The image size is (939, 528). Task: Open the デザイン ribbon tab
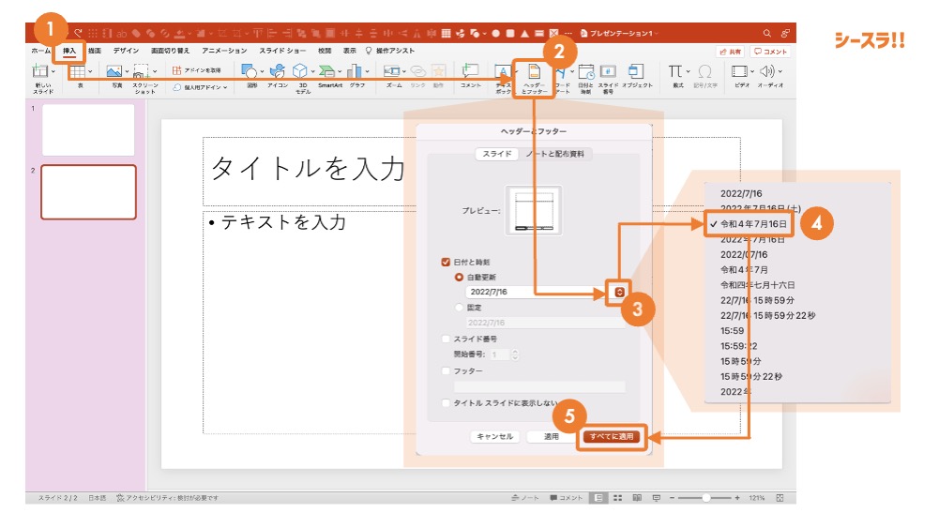(126, 51)
